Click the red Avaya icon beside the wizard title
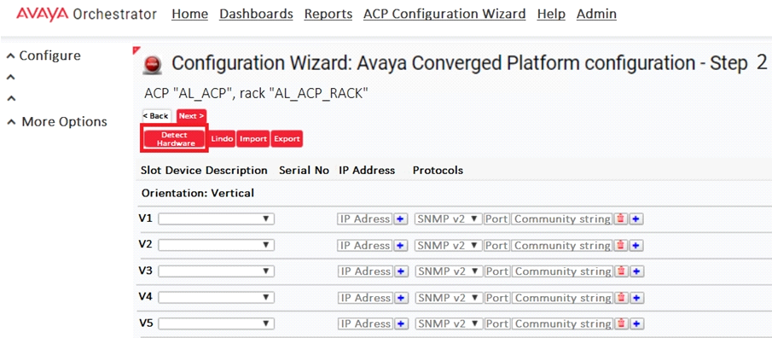The width and height of the screenshot is (772, 338). (x=152, y=65)
